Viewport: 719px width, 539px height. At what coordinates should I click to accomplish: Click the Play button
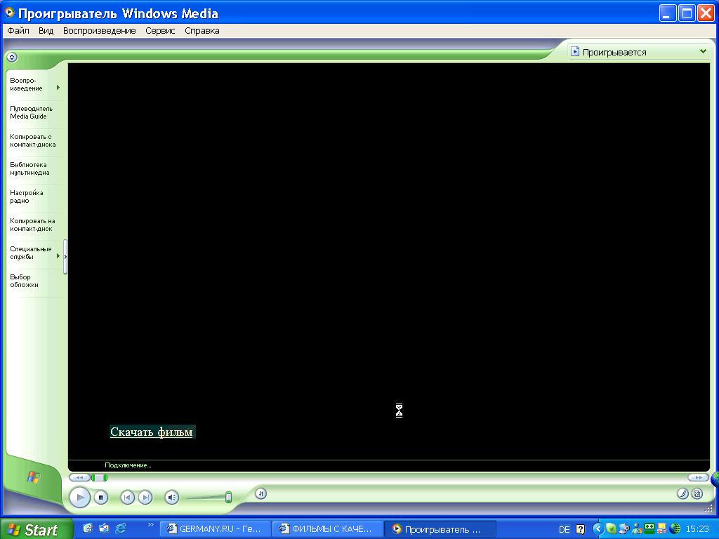coord(80,497)
